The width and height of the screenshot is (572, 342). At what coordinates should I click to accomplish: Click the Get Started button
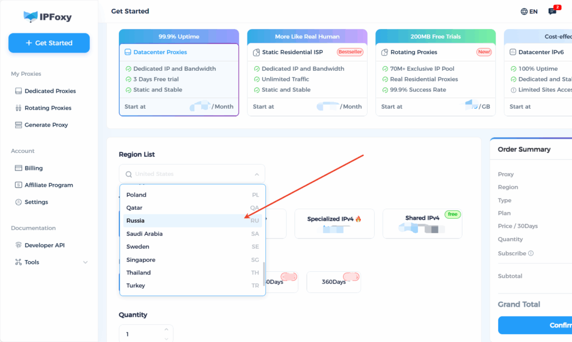coord(49,43)
